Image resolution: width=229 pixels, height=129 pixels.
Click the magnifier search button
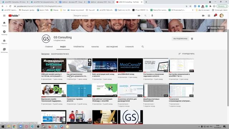145,16
